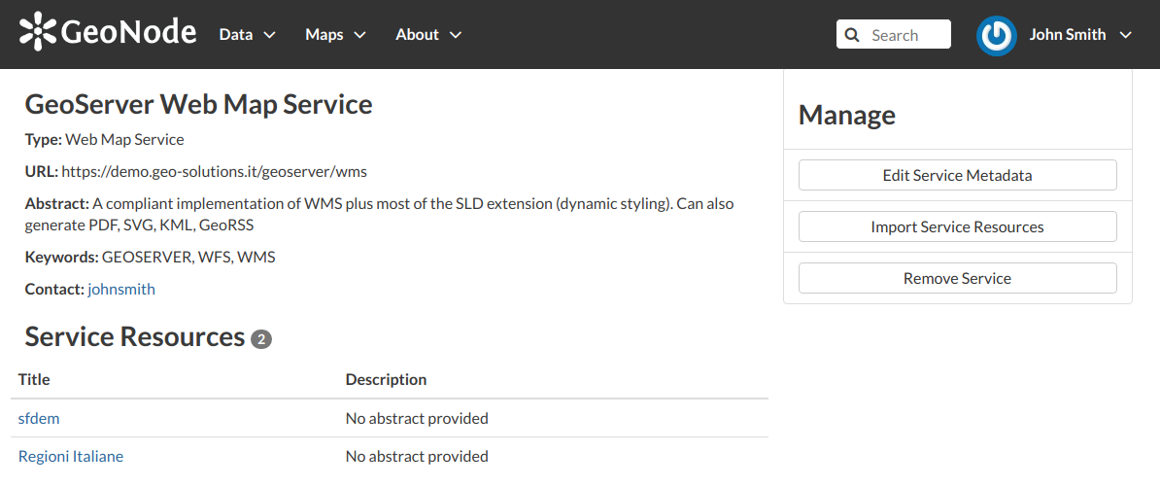
Task: Click the Service Resources heading
Action: pos(135,336)
